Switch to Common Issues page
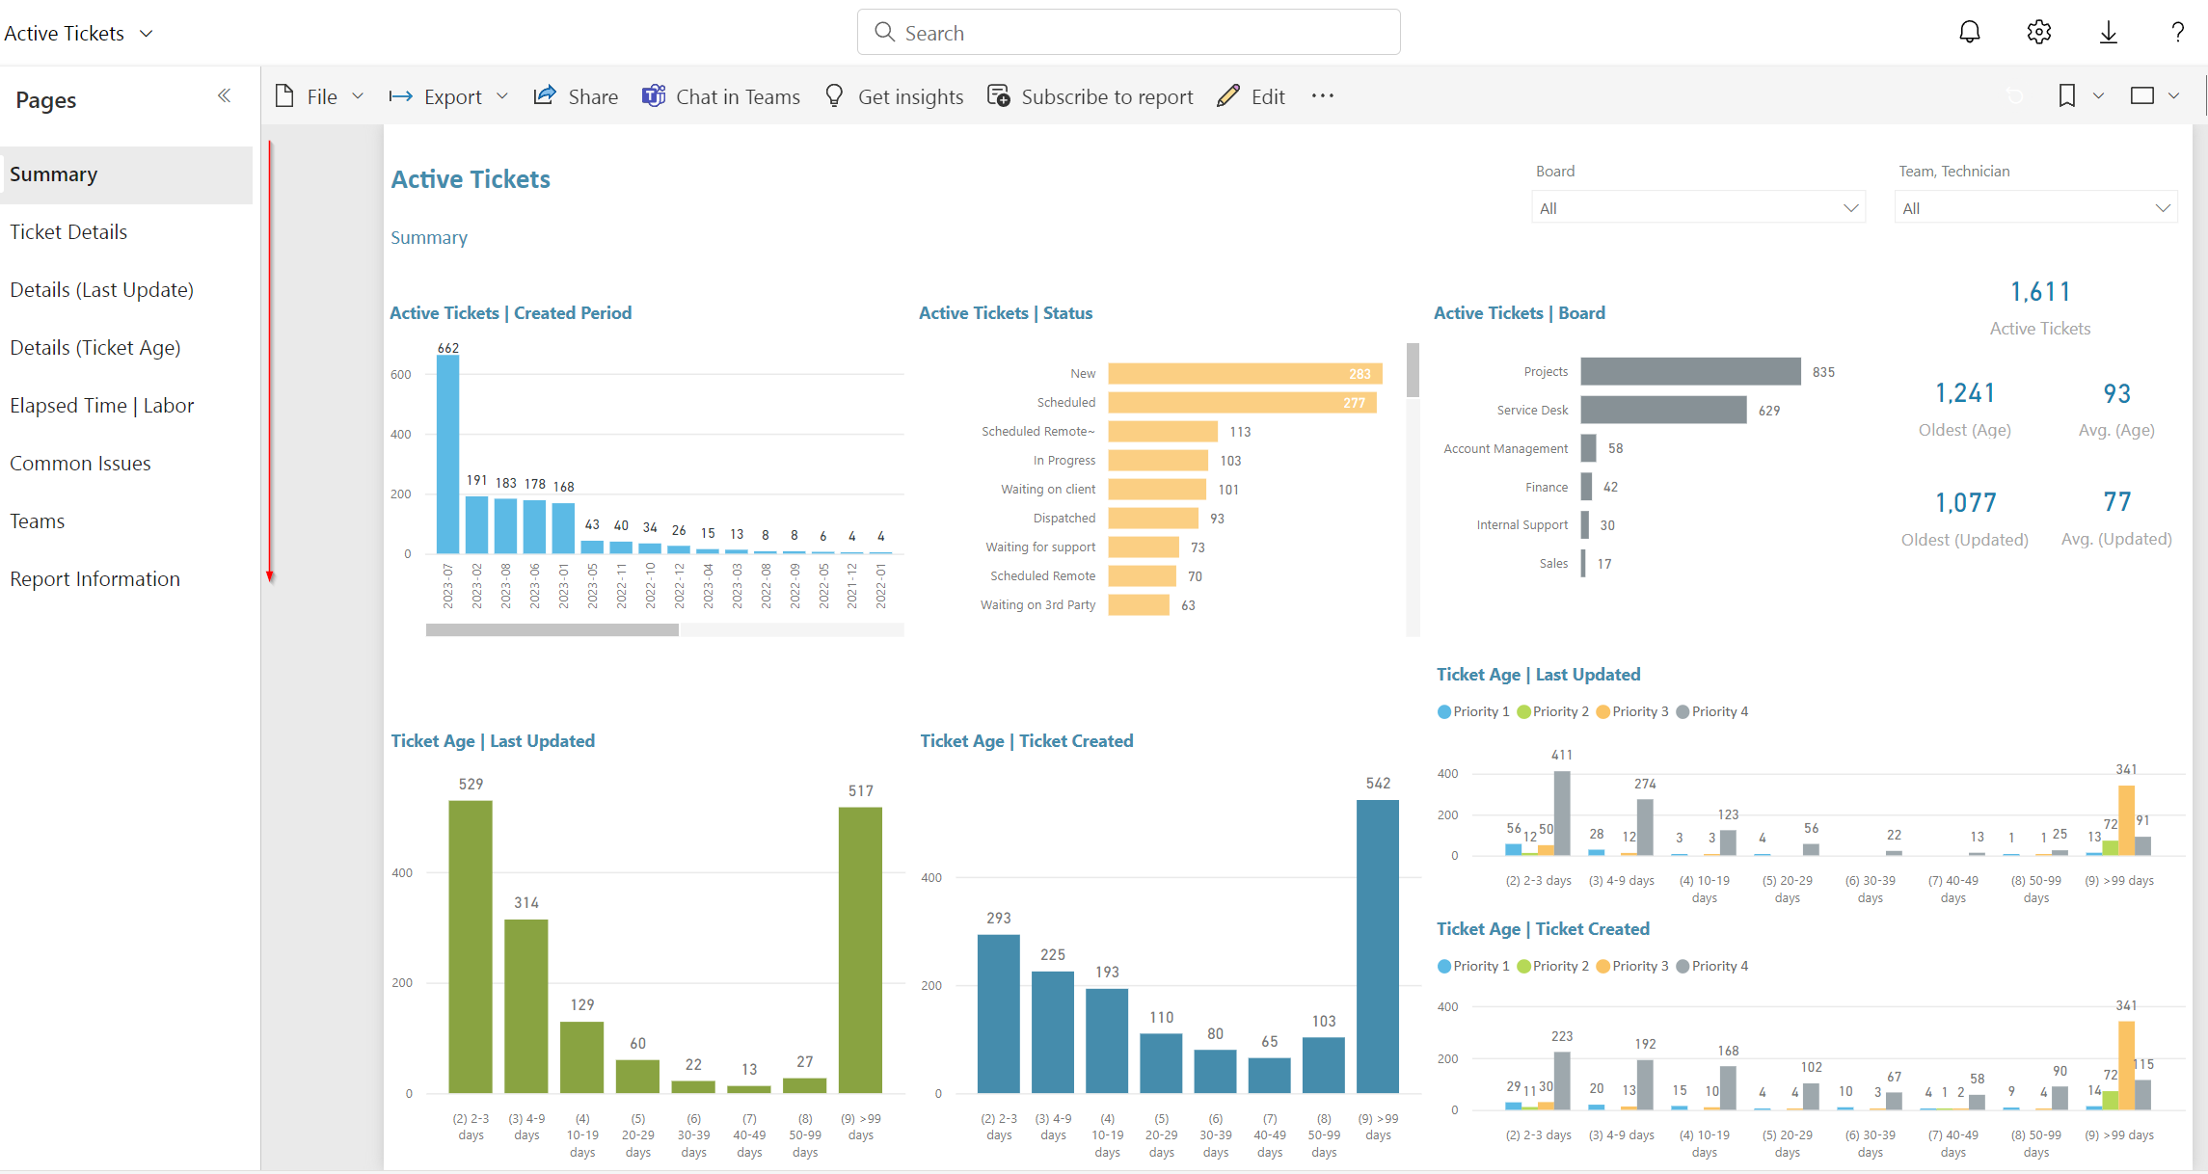 click(x=80, y=464)
